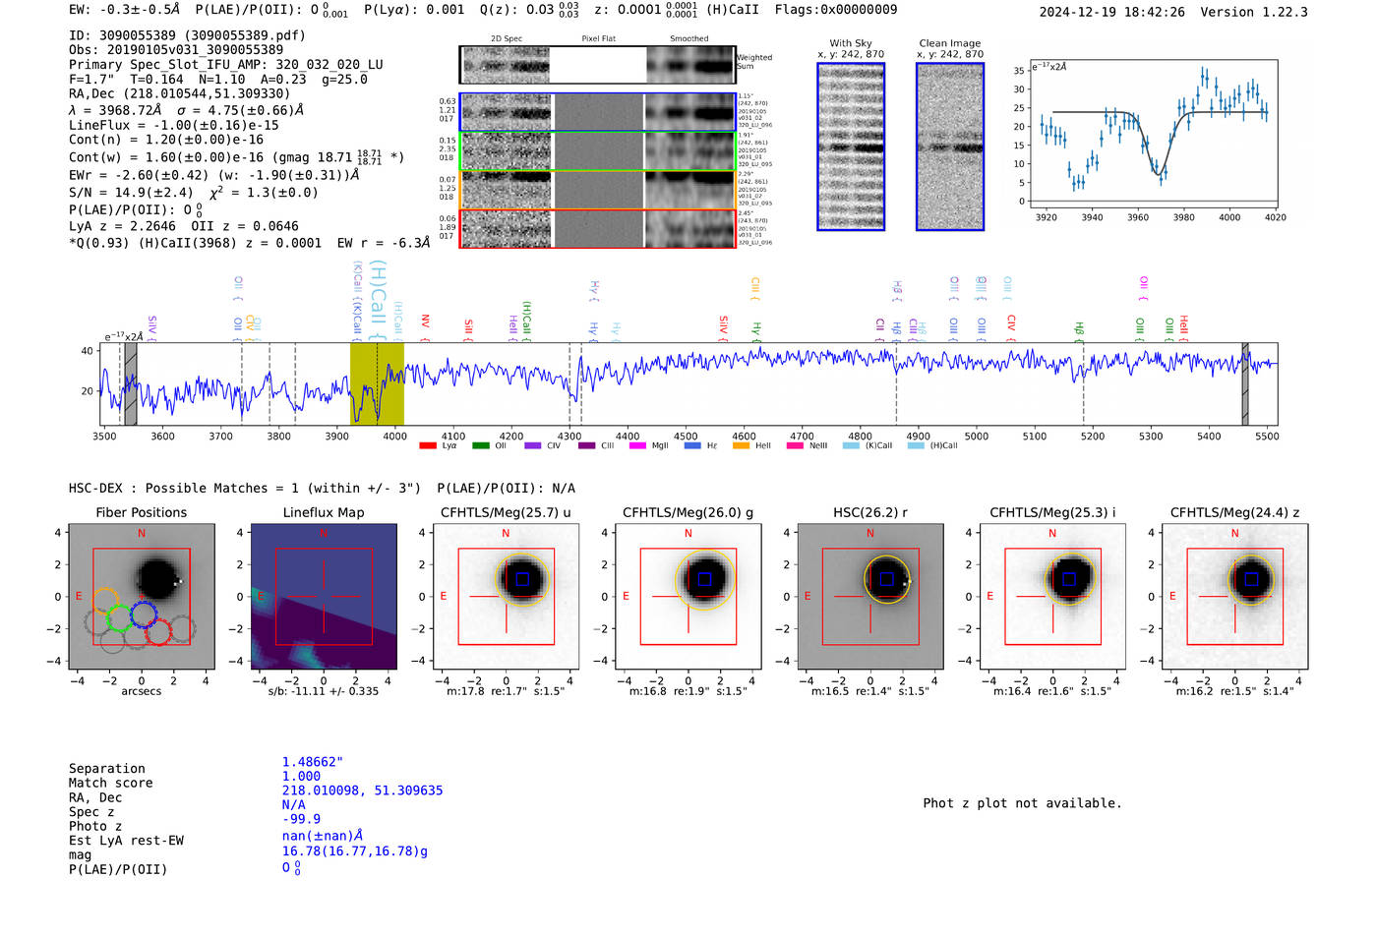Click 'Phot z plot not available.' text
The width and height of the screenshot is (1377, 937).
point(1023,803)
